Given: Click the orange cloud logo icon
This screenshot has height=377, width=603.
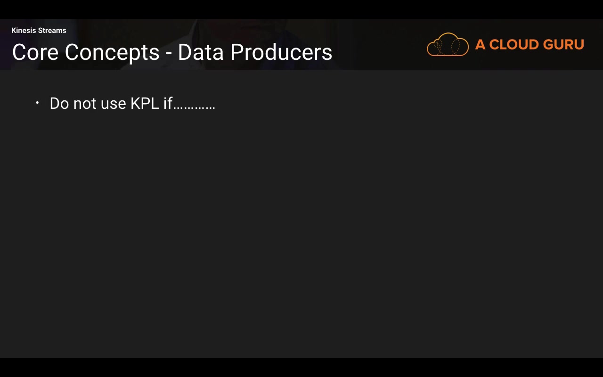Looking at the screenshot, I should pyautogui.click(x=448, y=45).
